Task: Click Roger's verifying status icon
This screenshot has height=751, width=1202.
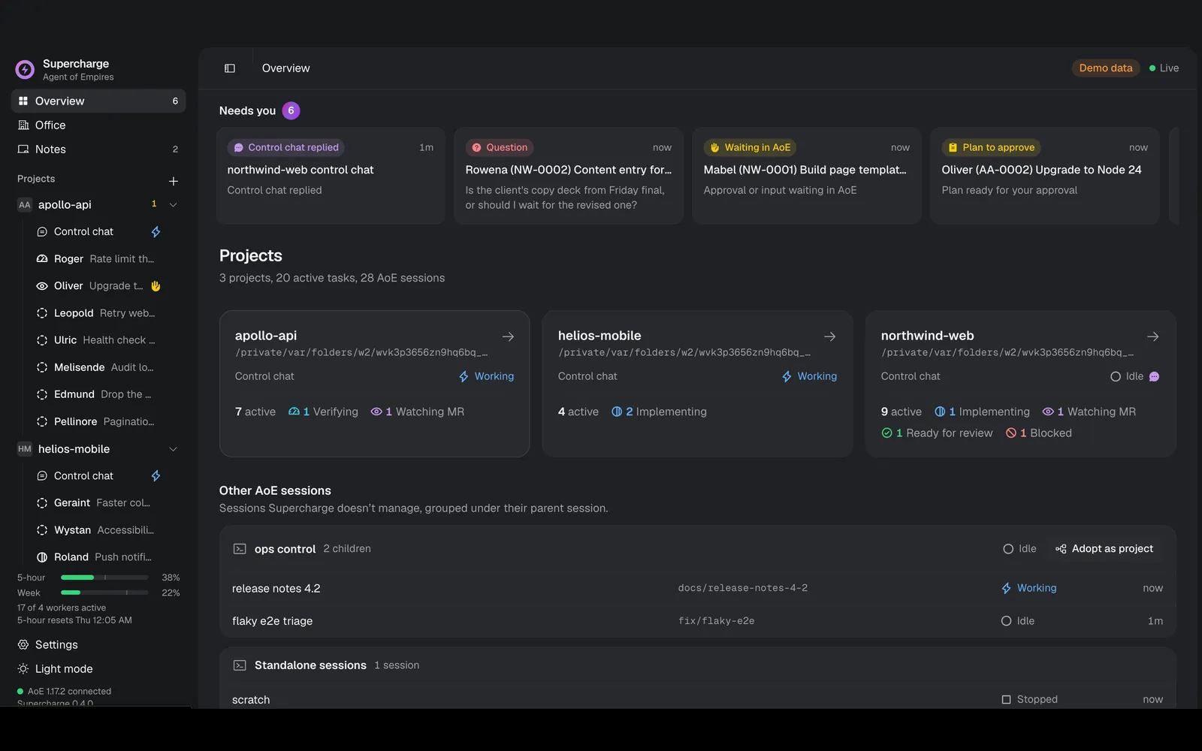Action: coord(42,259)
